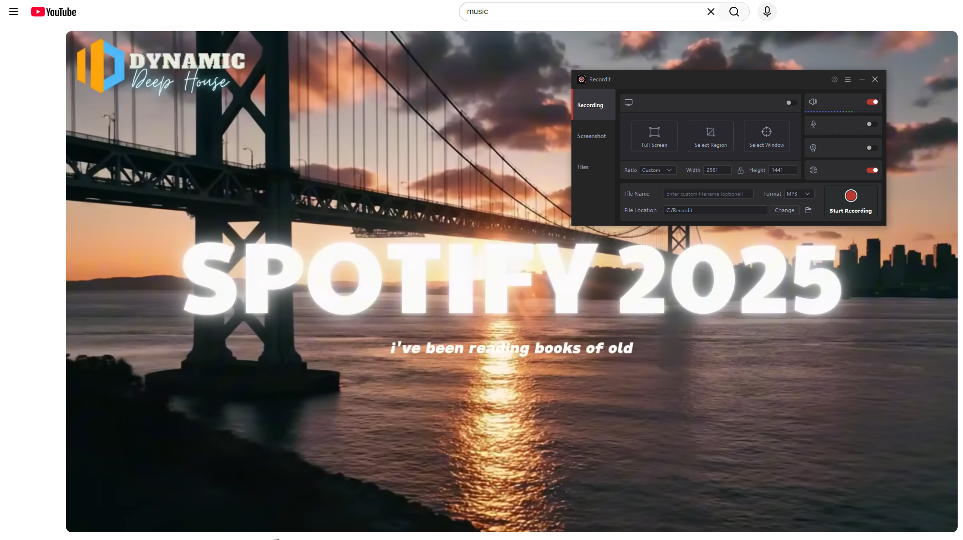Select the Full Screen recording mode
Viewport: 963px width, 540px height.
coord(654,136)
